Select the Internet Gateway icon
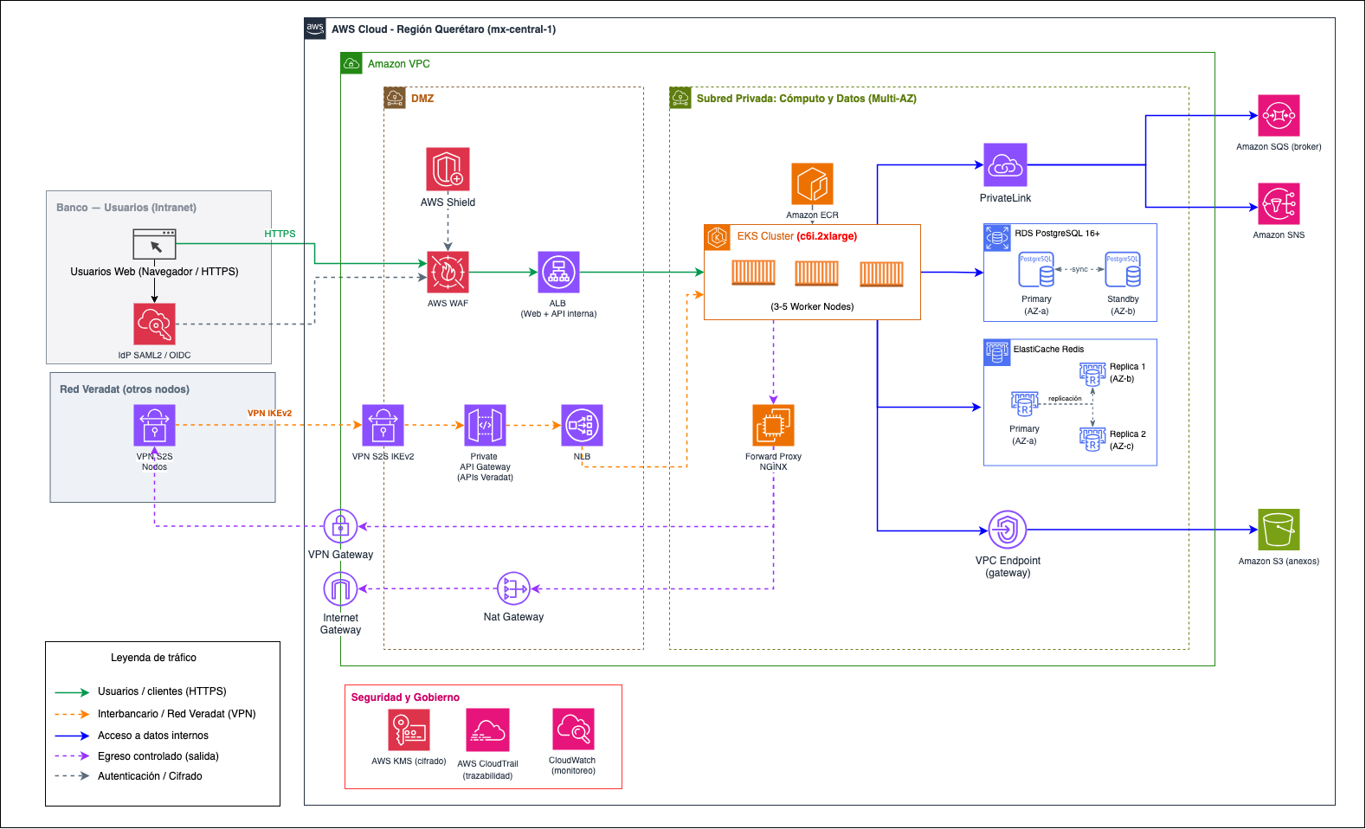 pyautogui.click(x=340, y=589)
